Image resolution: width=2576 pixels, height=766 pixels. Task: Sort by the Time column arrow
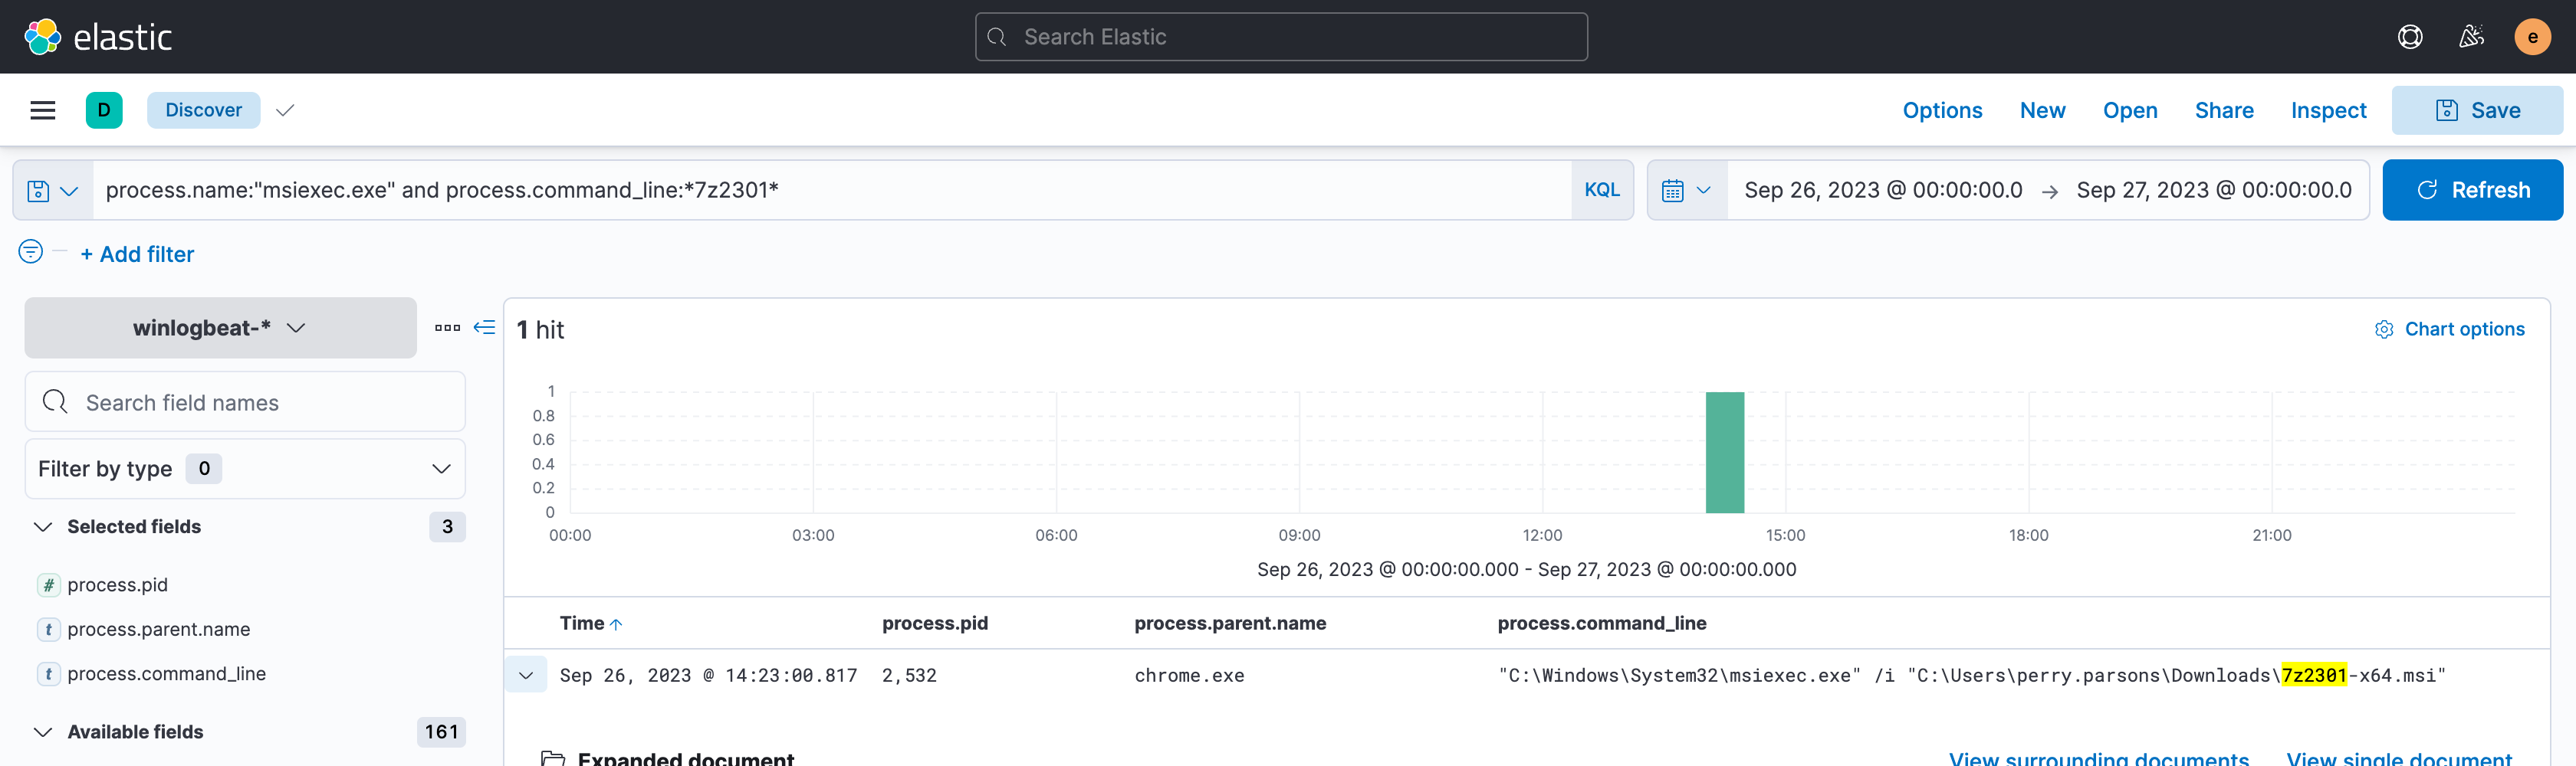click(616, 624)
